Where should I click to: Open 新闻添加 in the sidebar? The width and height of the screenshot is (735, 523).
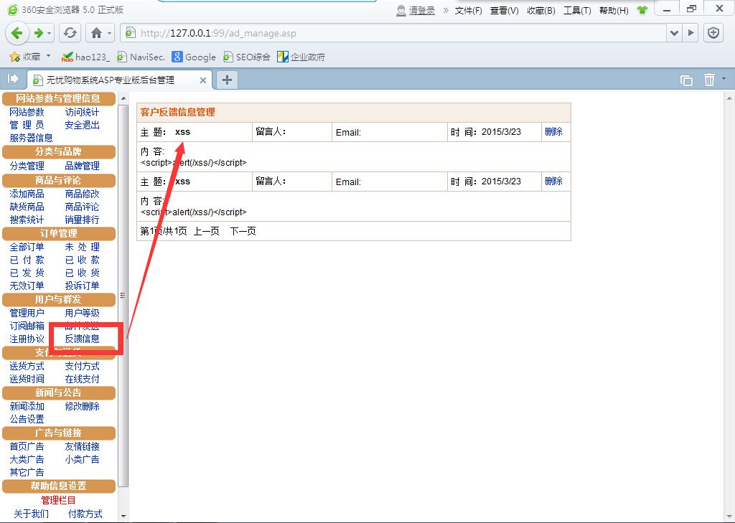27,406
